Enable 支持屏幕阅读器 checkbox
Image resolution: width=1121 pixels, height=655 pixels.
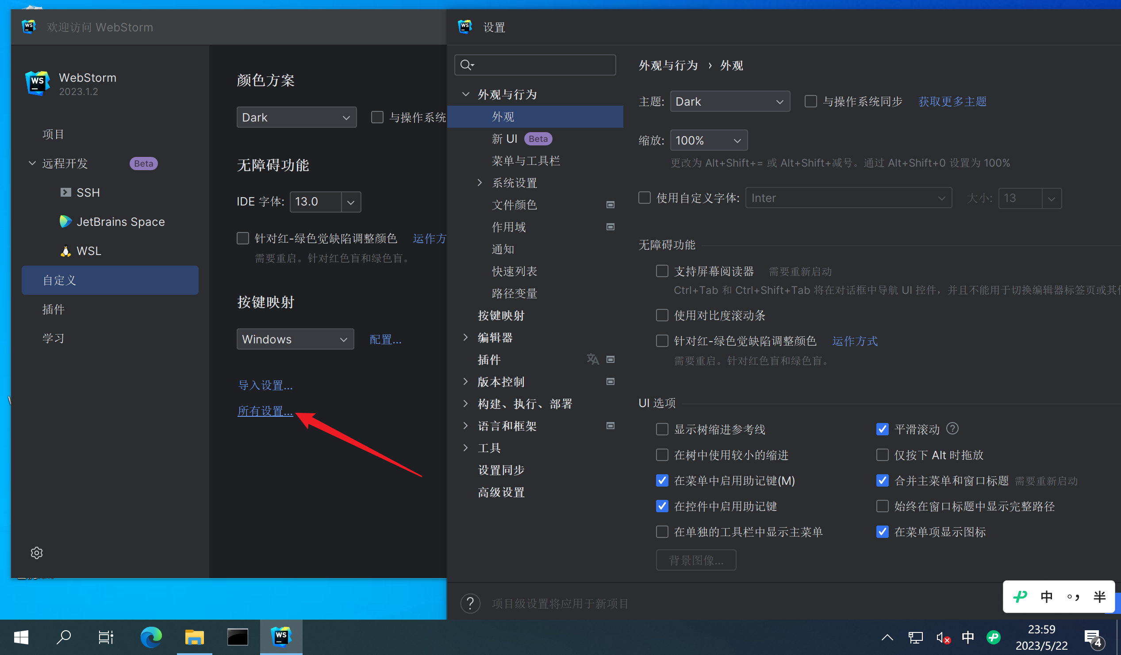coord(662,271)
